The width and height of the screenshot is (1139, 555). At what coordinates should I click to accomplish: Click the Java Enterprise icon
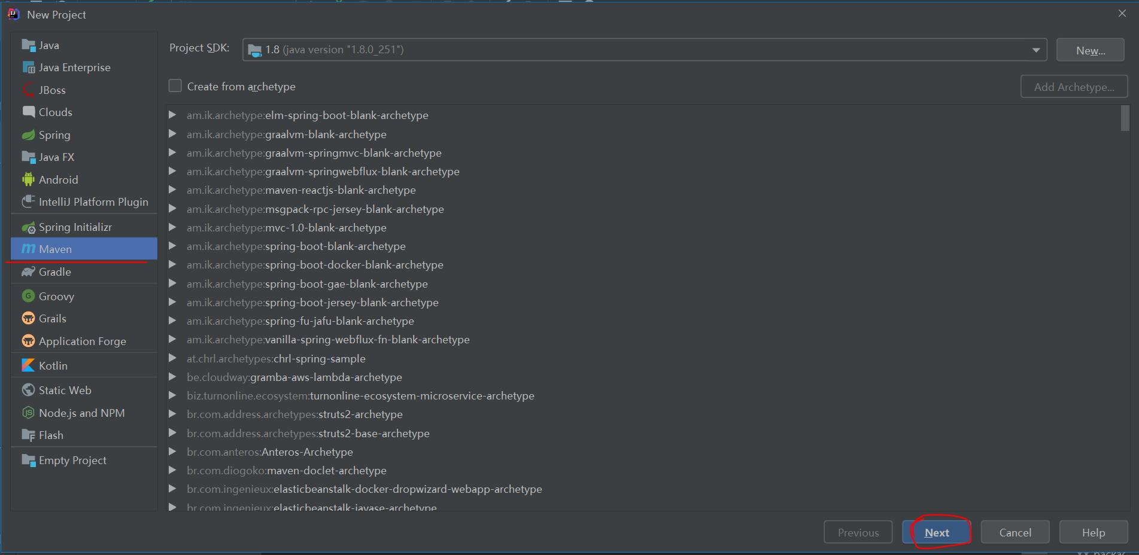click(28, 68)
